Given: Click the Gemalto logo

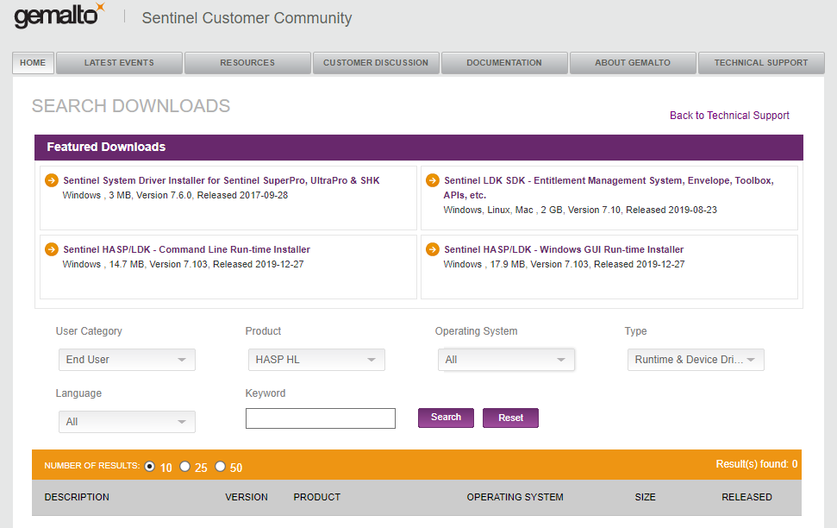Looking at the screenshot, I should 59,16.
